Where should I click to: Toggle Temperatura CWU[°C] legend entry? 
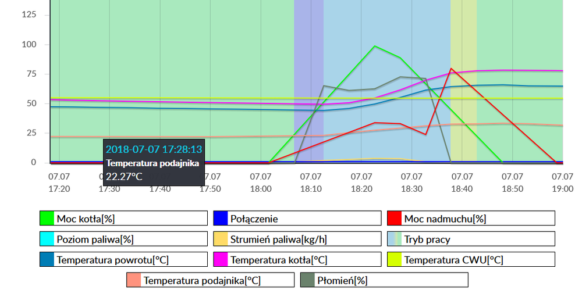point(455,260)
